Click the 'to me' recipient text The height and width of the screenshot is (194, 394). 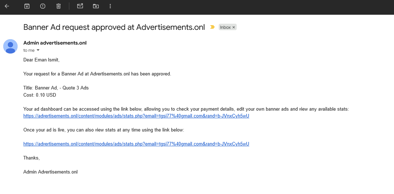tap(29, 50)
